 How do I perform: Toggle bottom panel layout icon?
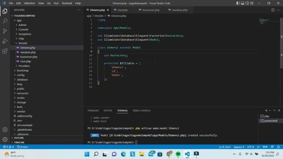tap(243, 3)
